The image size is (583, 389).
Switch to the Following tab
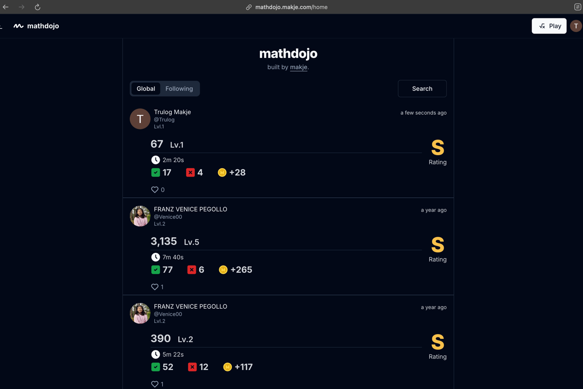click(x=179, y=88)
